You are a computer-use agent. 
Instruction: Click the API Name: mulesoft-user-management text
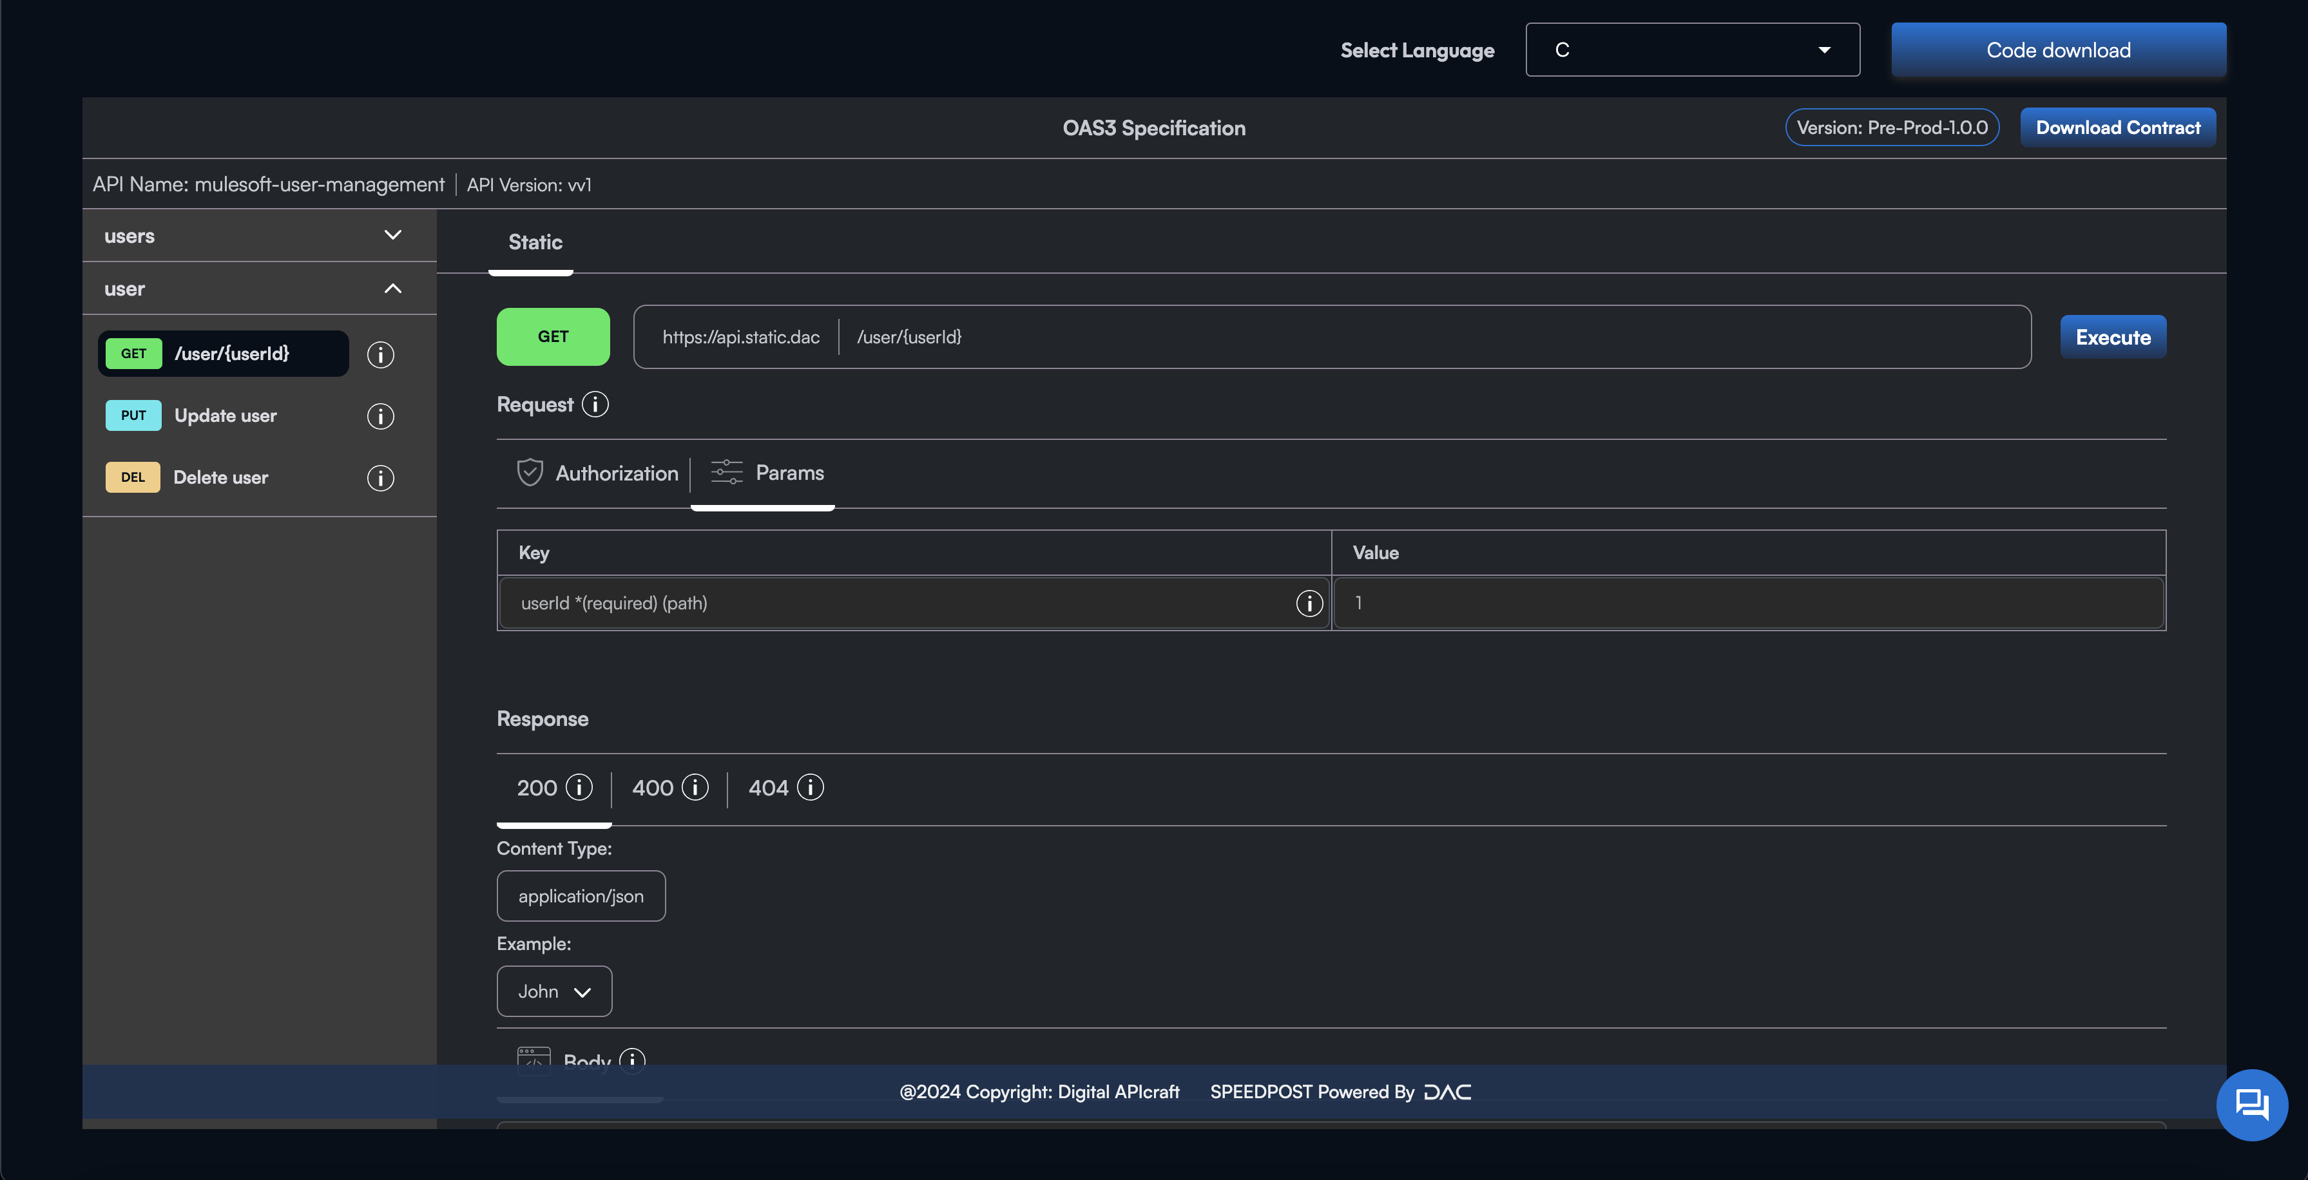pos(269,185)
